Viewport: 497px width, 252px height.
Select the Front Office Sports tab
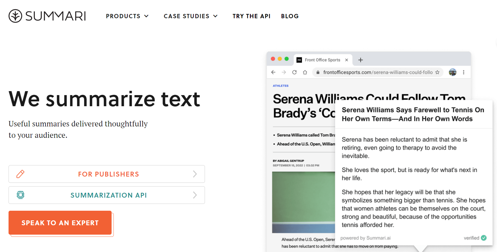pos(323,60)
